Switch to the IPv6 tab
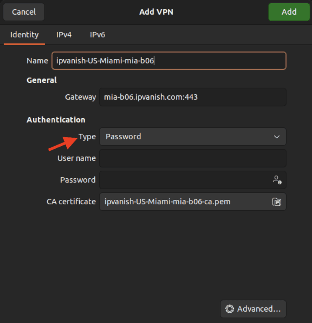 pos(97,35)
